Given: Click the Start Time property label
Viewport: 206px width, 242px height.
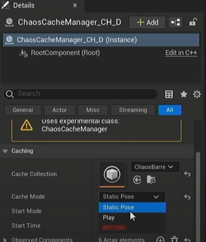Looking at the screenshot, I should (26, 225).
